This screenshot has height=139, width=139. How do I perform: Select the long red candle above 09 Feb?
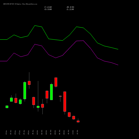coord(65,101)
